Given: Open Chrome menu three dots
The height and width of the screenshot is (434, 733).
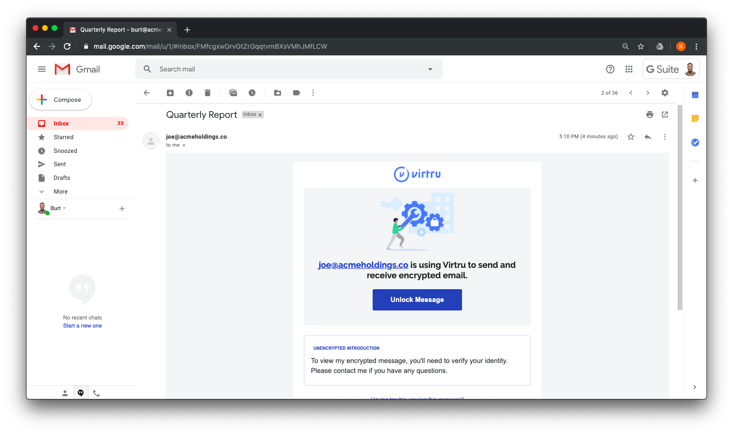Looking at the screenshot, I should point(696,46).
